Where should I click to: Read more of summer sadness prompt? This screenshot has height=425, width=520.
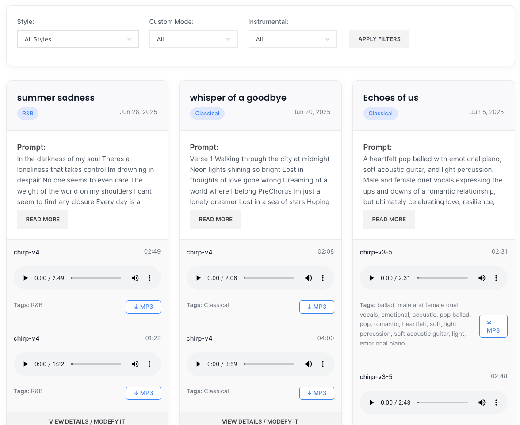click(x=42, y=220)
